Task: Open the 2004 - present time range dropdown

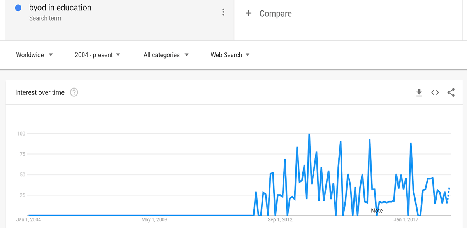Action: [97, 55]
